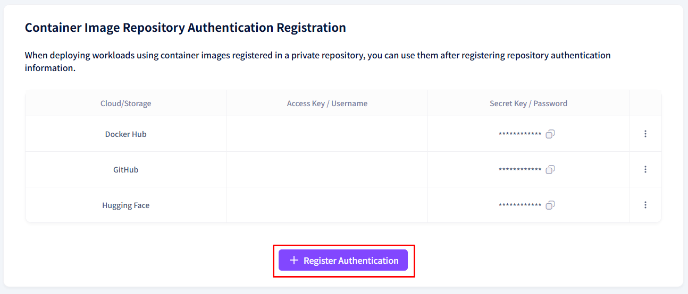The image size is (688, 294).
Task: Click the masked password in GitHub row
Action: pos(520,170)
